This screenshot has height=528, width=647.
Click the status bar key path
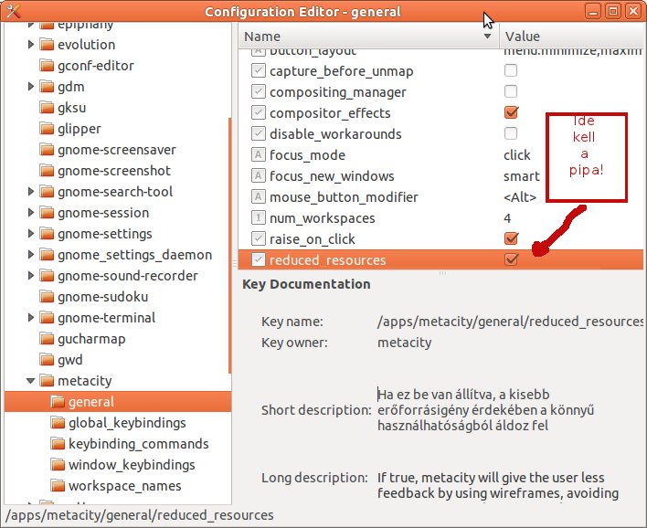[140, 515]
